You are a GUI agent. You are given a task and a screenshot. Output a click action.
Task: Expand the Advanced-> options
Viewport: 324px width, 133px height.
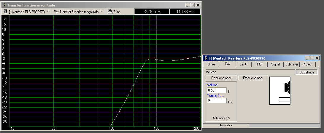(221, 118)
